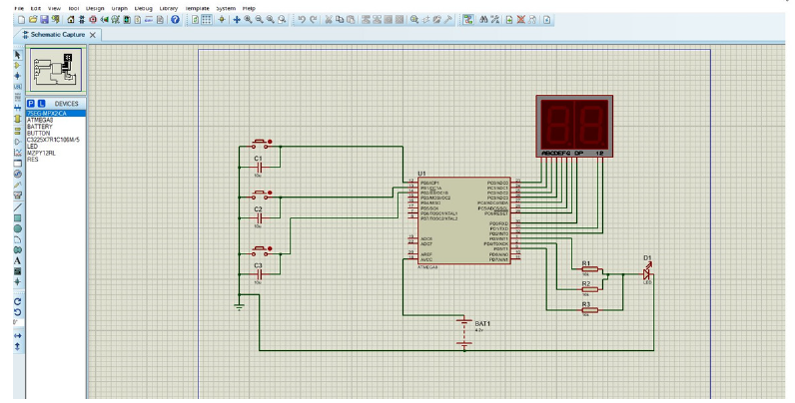Select the 2D text 'A' tool

point(17,260)
